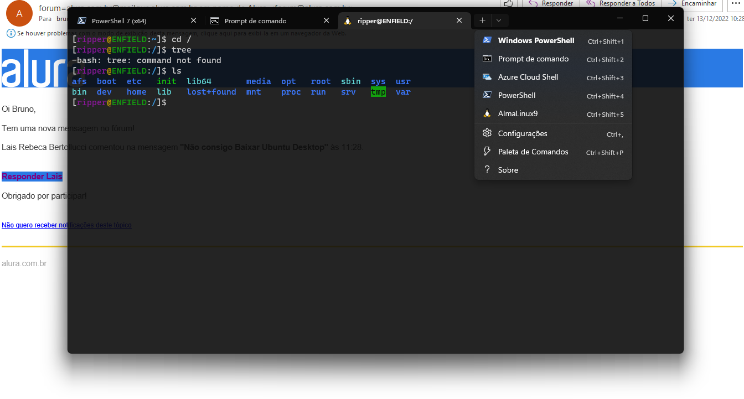Launch AlmaLinux9 from the dropdown menu

(x=553, y=113)
